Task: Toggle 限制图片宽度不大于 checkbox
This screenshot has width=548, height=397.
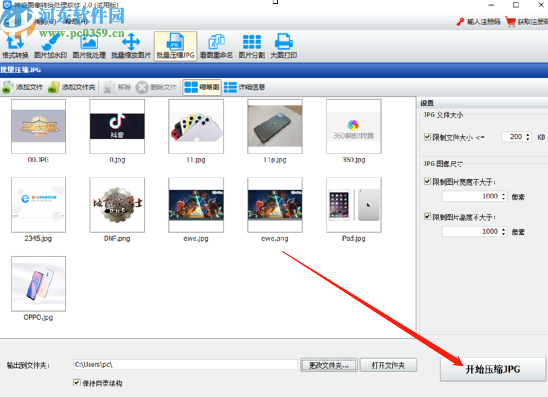Action: click(427, 181)
